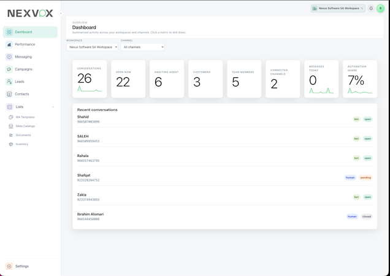Click the Performance chart icon
This screenshot has width=390, height=276.
tap(9, 44)
